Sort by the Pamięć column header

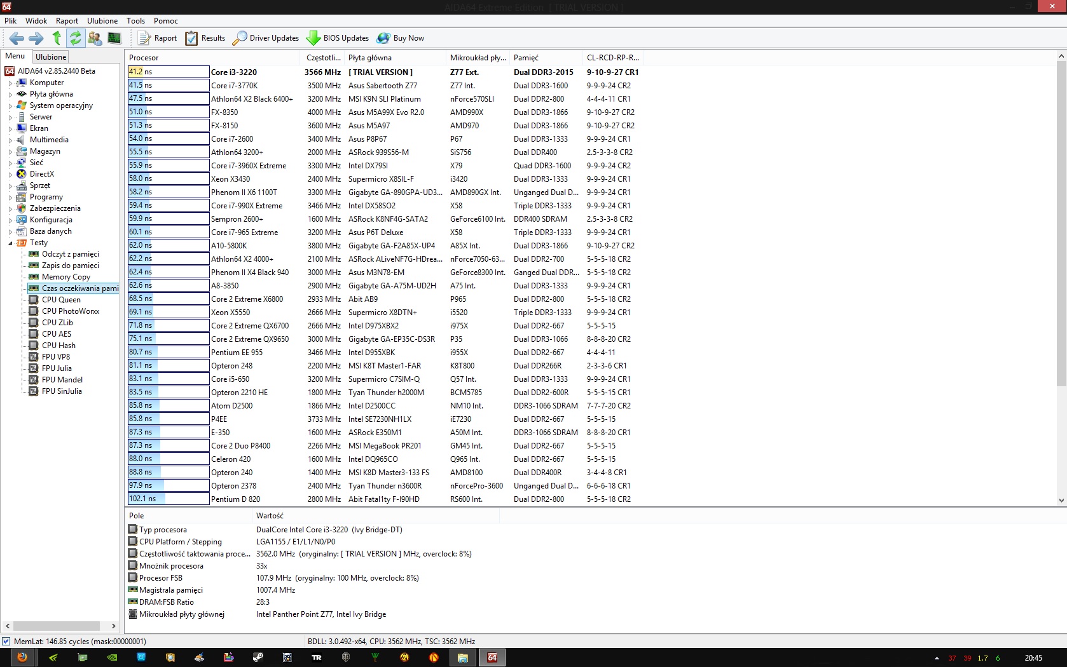[546, 58]
